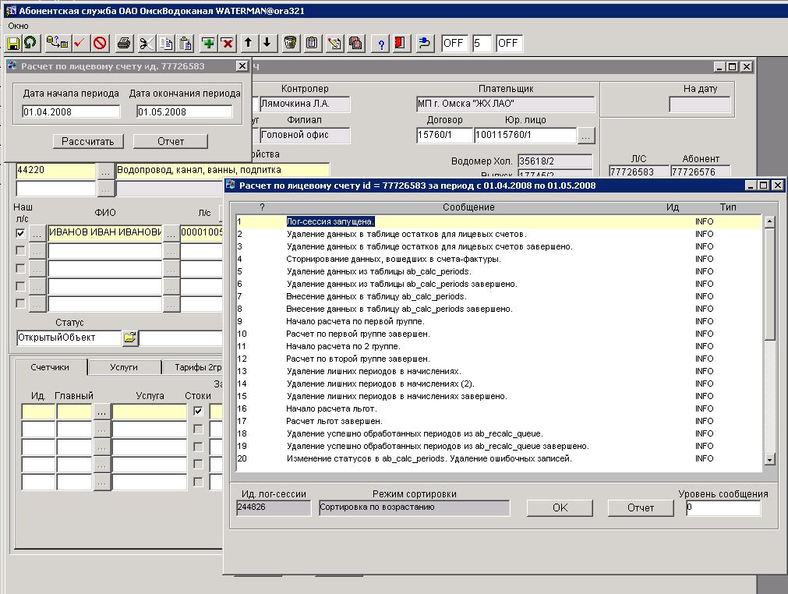The width and height of the screenshot is (788, 594).
Task: Open the Статус folder lookup button
Action: [129, 338]
